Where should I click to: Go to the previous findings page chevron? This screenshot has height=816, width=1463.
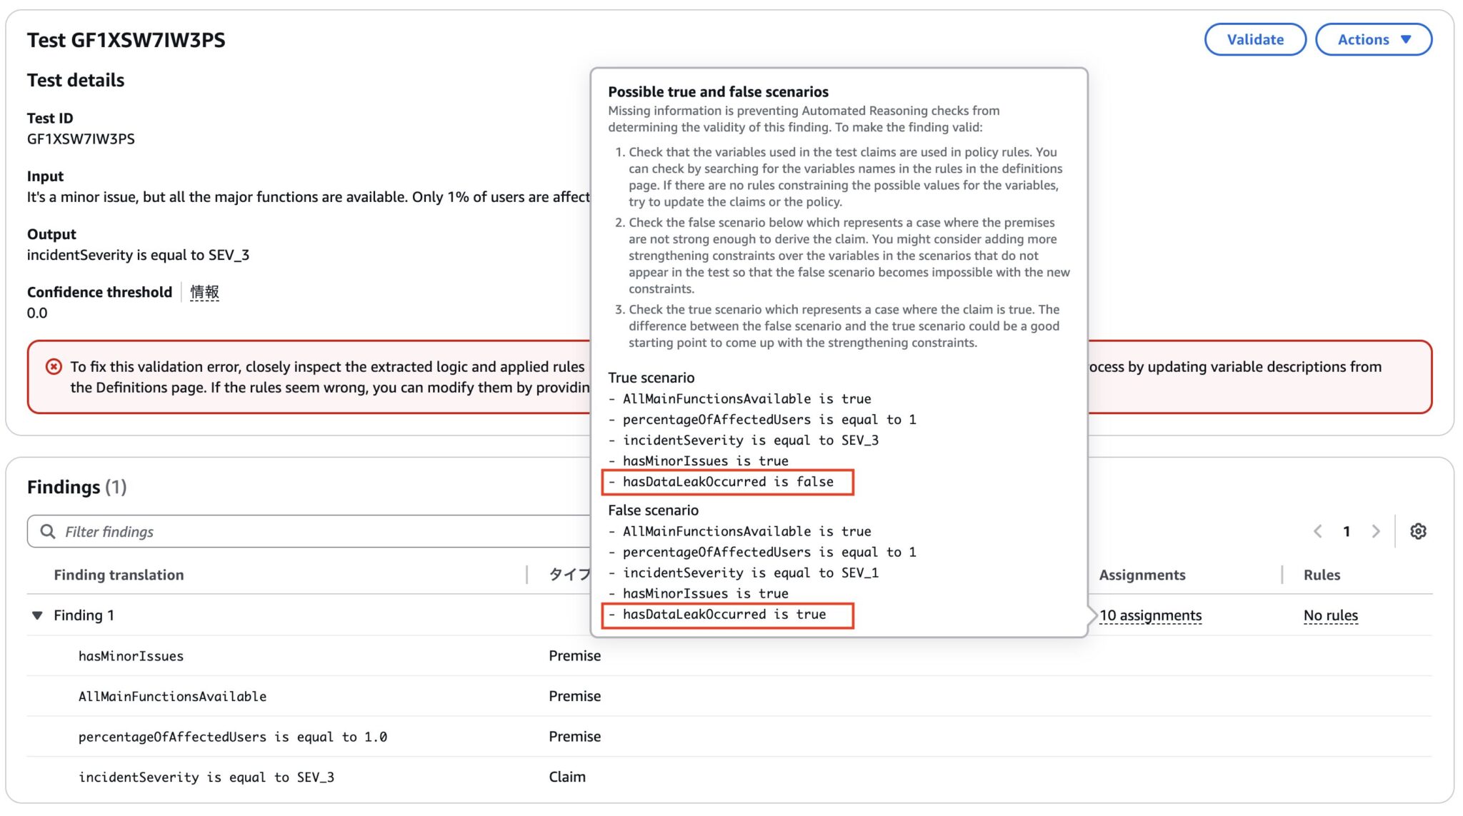[1318, 531]
